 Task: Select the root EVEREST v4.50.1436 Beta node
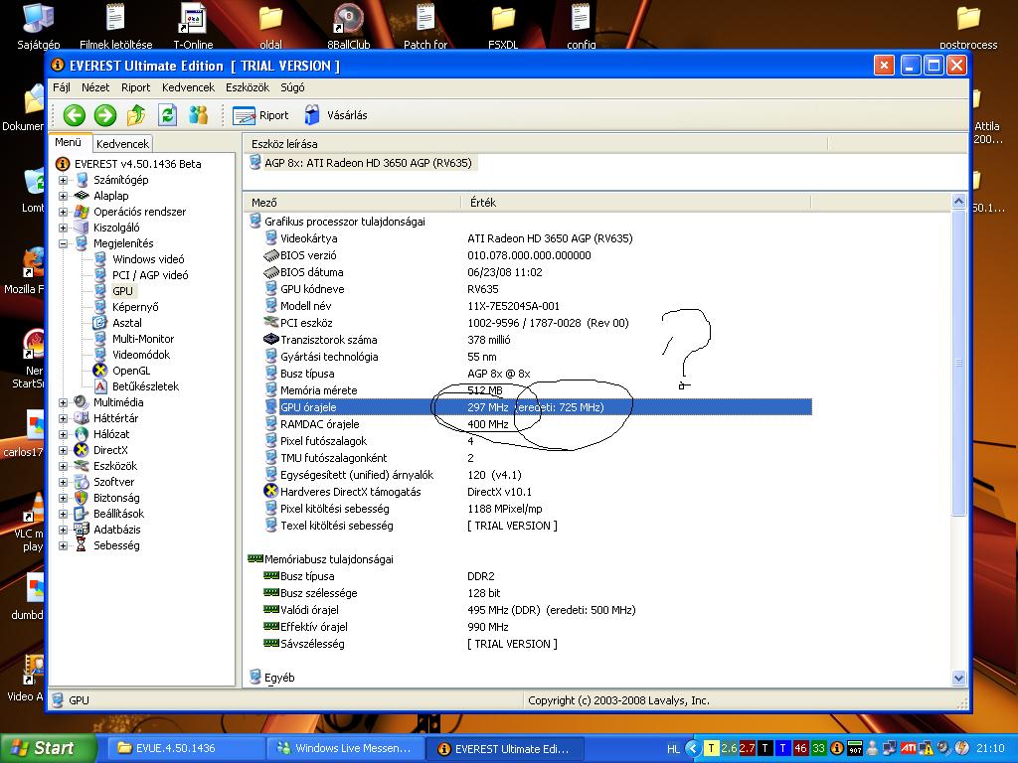137,164
